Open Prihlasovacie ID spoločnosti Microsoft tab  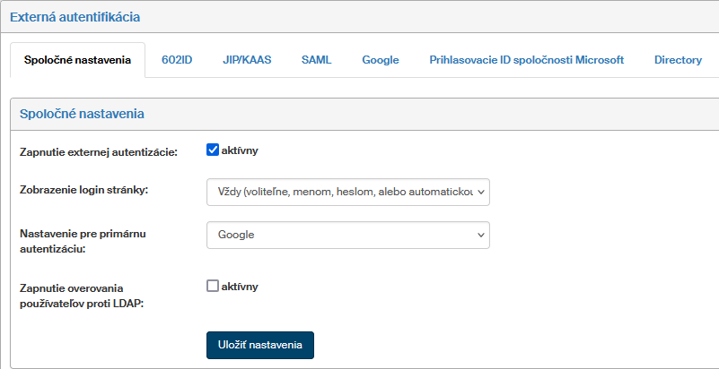526,60
